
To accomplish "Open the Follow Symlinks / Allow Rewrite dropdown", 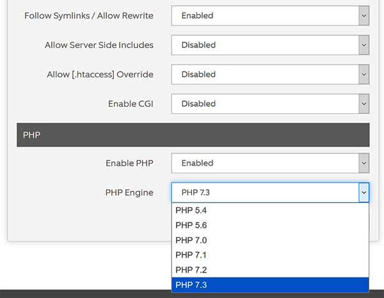I will (x=270, y=15).
